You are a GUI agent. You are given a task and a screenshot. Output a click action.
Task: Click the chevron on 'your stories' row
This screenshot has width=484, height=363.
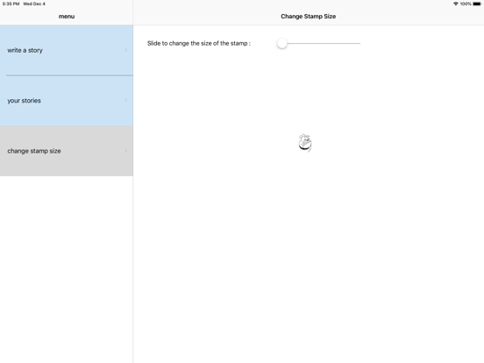point(125,100)
